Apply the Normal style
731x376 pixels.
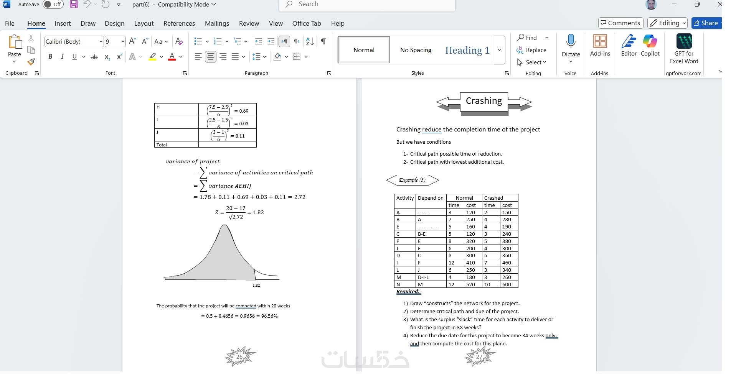click(x=364, y=50)
